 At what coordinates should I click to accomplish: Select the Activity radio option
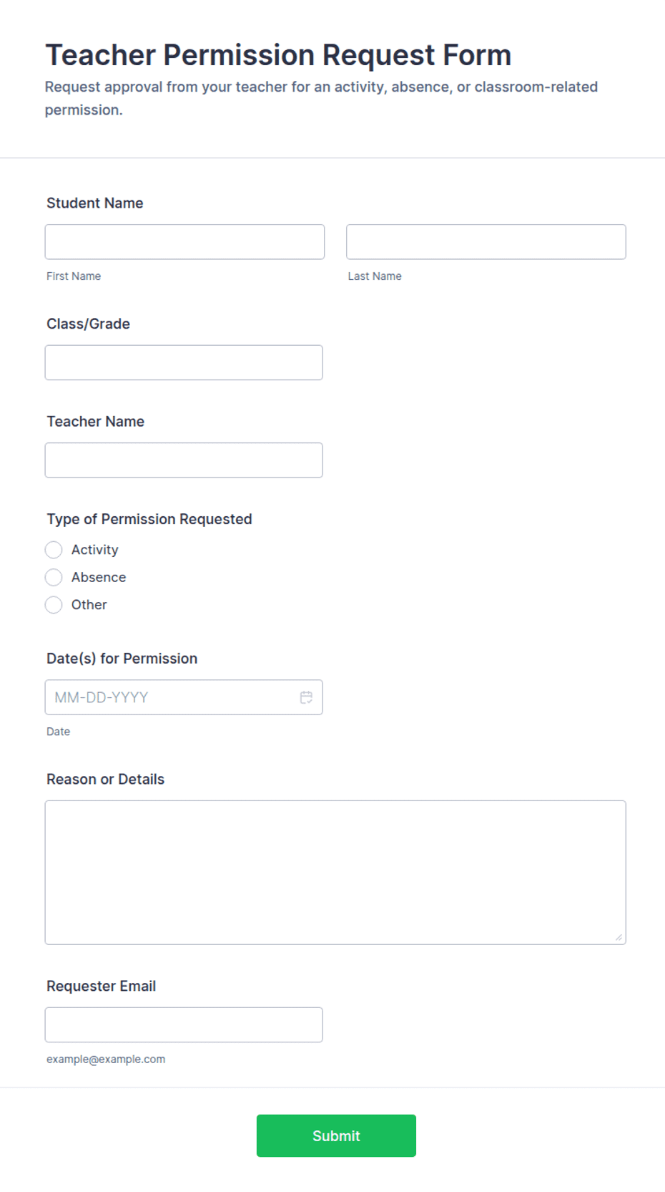(x=54, y=550)
